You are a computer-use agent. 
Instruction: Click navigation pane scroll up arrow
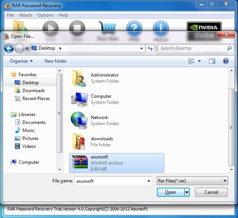(x=60, y=71)
